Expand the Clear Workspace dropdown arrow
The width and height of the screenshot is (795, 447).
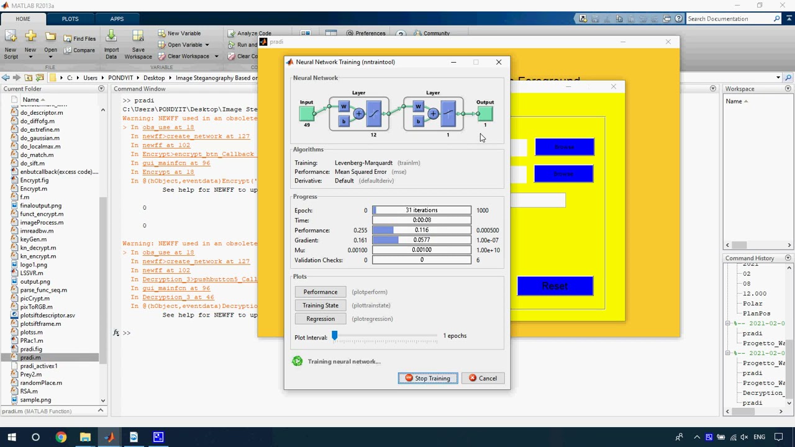(216, 56)
